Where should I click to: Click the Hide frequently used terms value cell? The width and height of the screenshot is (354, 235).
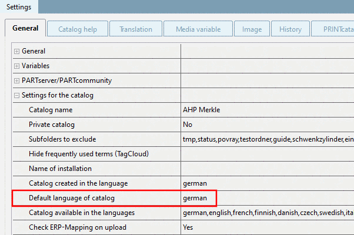point(267,154)
